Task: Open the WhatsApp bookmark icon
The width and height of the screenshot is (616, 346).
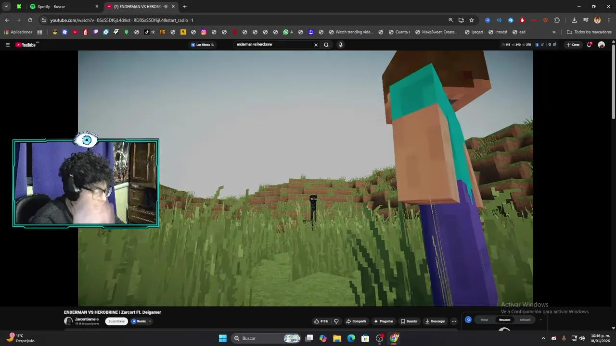Action: coord(286,32)
